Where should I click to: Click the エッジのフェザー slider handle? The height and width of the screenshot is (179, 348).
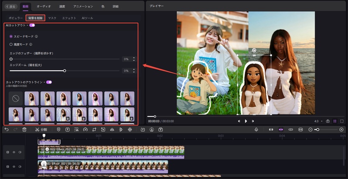tap(11, 59)
